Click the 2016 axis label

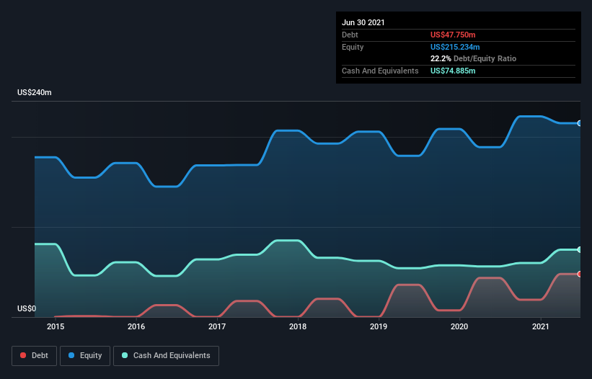click(x=136, y=326)
